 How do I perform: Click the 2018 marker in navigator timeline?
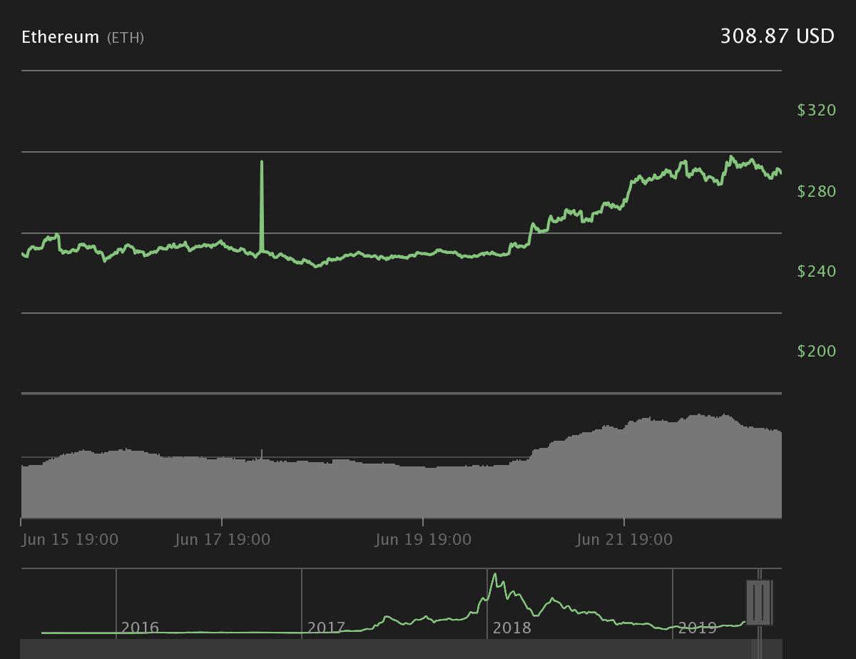[x=512, y=628]
